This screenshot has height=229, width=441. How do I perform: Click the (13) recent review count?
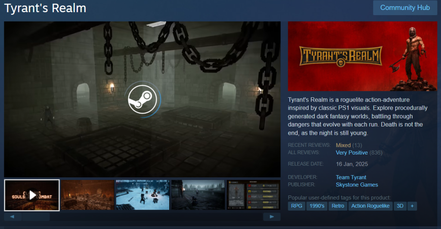357,145
